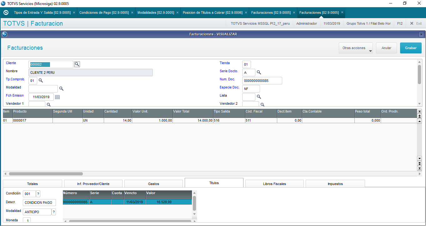Image resolution: width=426 pixels, height=226 pixels.
Task: Open the Inf. Proveedor/Cliente tab
Action: click(93, 183)
